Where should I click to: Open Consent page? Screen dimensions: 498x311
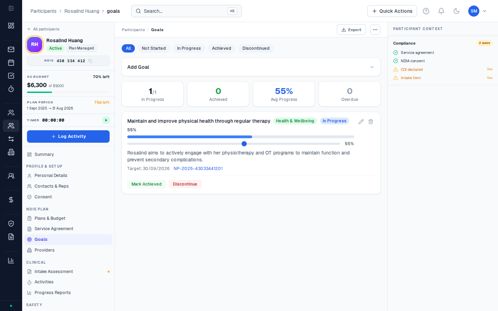(x=68, y=197)
